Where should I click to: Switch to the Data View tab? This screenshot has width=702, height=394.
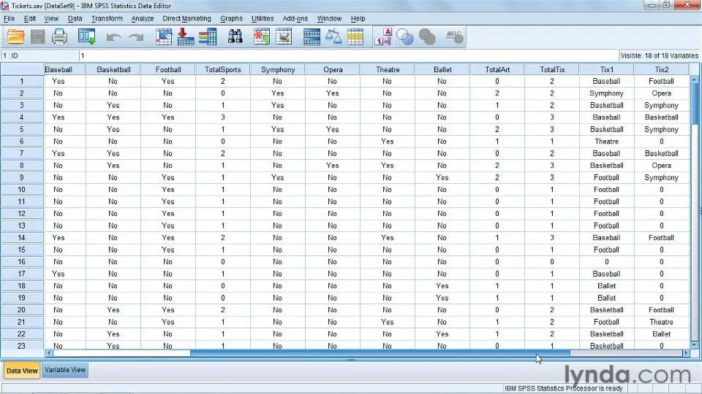(22, 371)
